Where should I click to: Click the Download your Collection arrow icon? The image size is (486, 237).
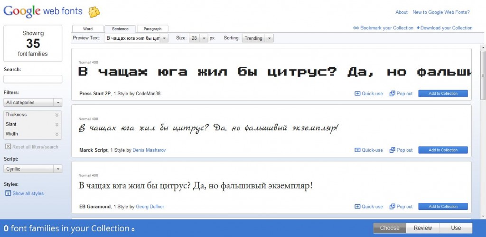418,28
